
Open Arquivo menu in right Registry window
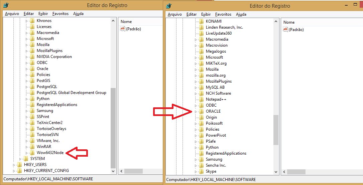pyautogui.click(x=175, y=14)
